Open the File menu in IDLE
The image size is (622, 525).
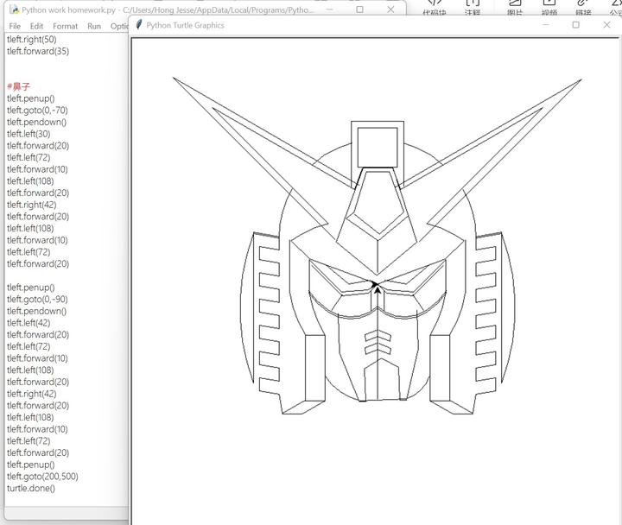pyautogui.click(x=15, y=26)
